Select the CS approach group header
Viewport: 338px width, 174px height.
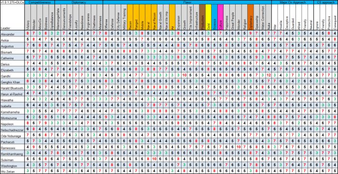[x=325, y=2]
